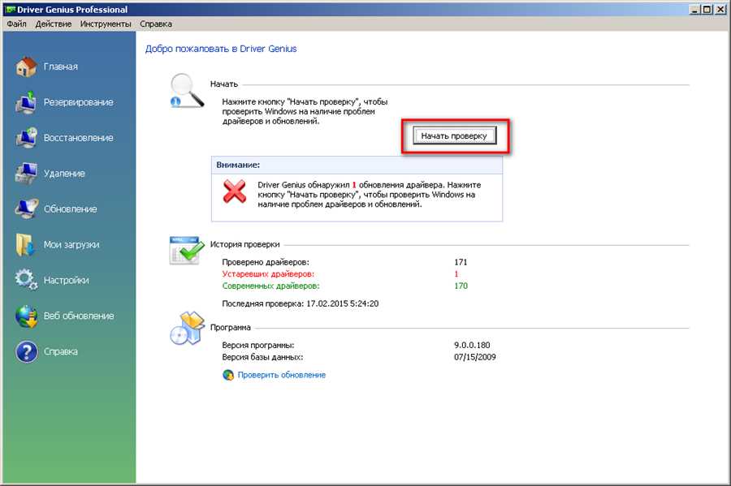Screen dimensions: 731x486
Task: Click database version 07/15/2009
Action: coord(474,357)
